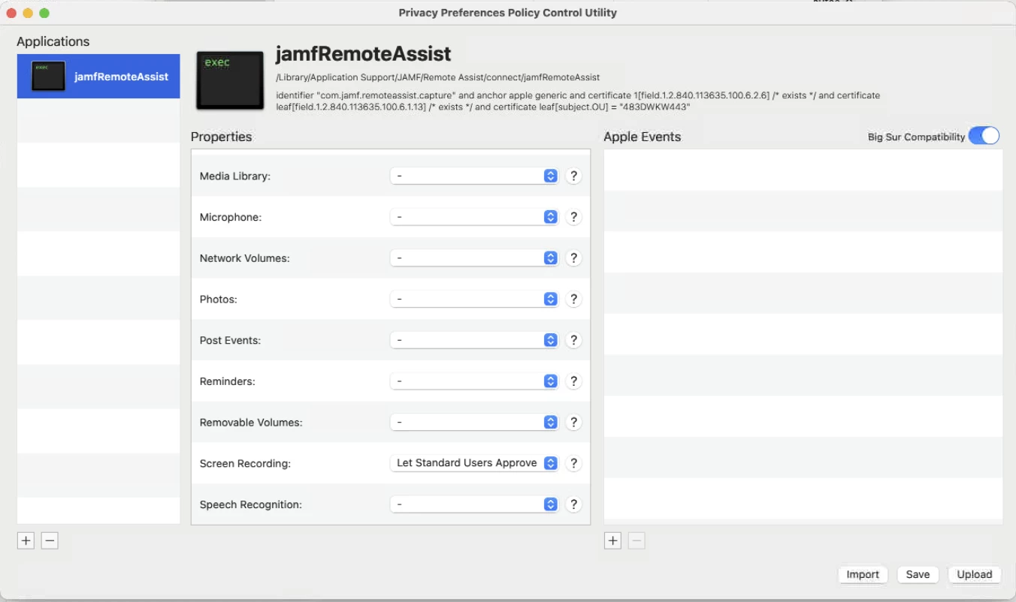Open the Speech Recognition dropdown
The image size is (1016, 602).
point(474,504)
